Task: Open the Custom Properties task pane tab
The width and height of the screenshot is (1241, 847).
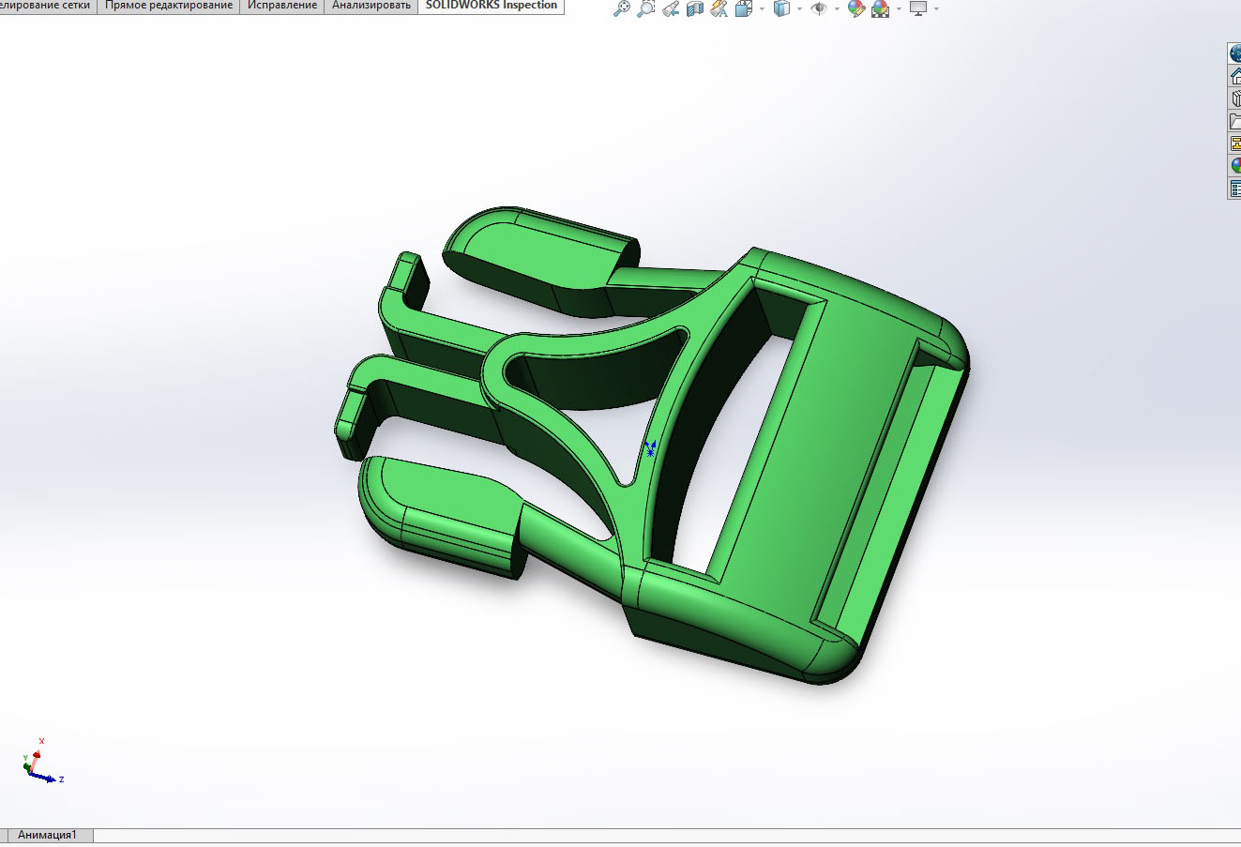Action: (1234, 189)
